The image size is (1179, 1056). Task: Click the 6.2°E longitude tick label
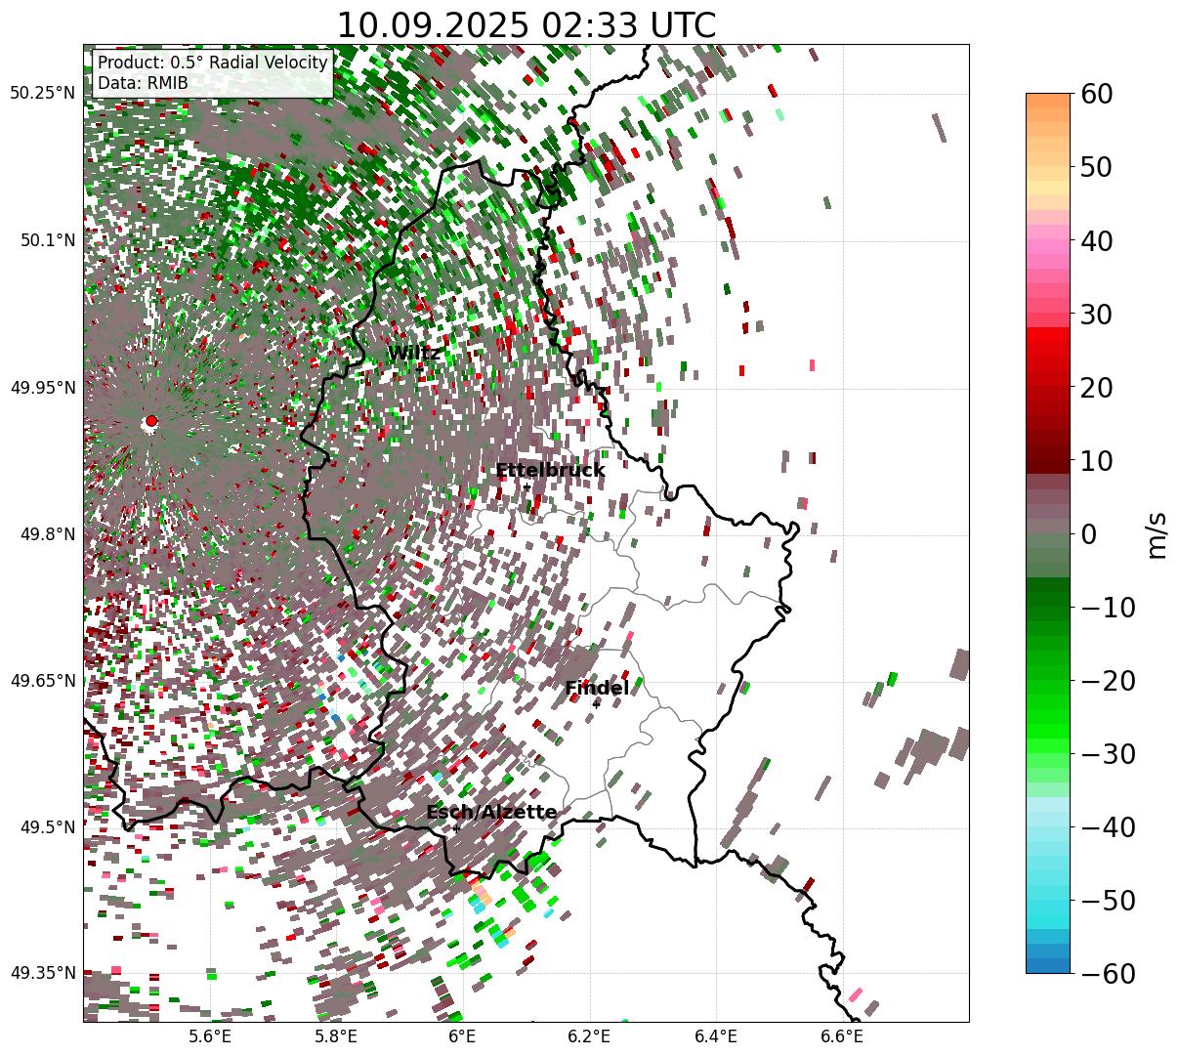click(589, 1037)
